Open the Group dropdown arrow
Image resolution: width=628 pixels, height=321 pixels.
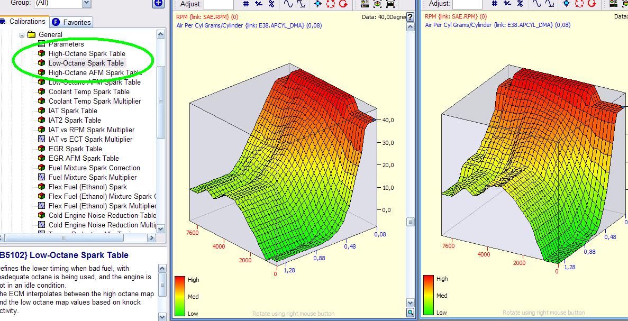[87, 4]
